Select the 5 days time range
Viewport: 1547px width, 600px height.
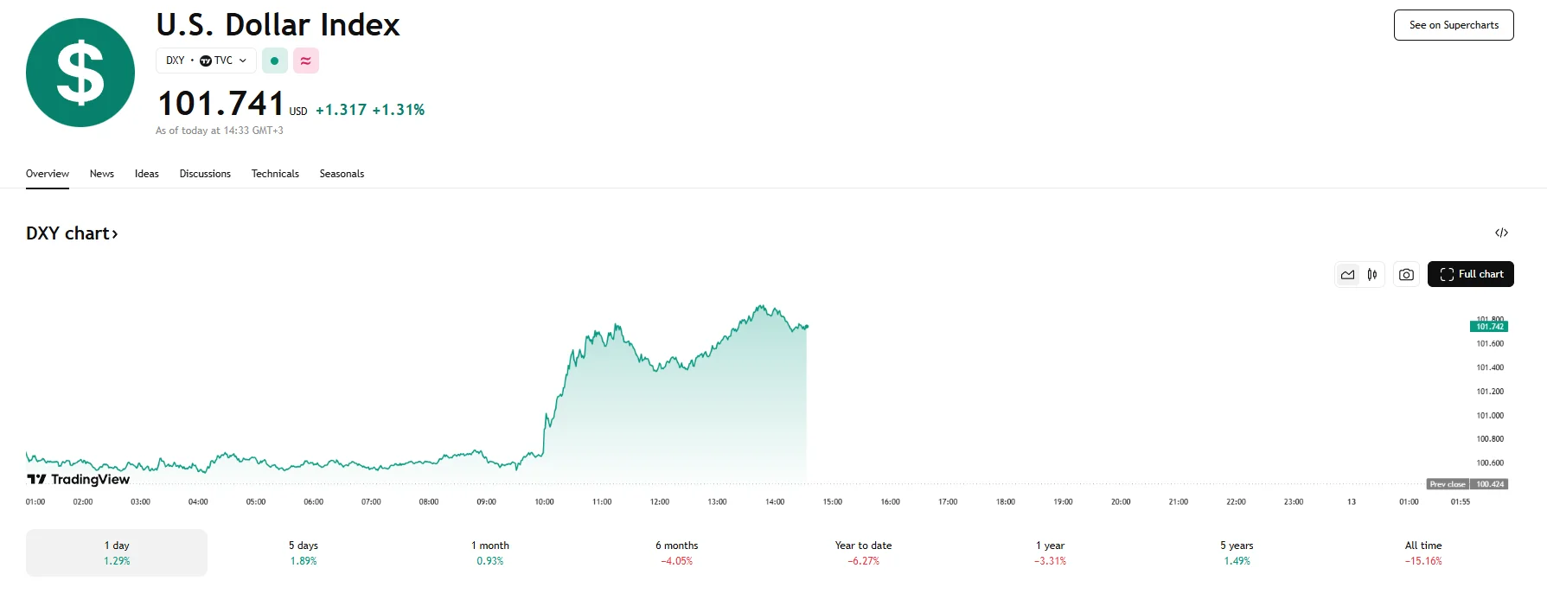point(304,552)
